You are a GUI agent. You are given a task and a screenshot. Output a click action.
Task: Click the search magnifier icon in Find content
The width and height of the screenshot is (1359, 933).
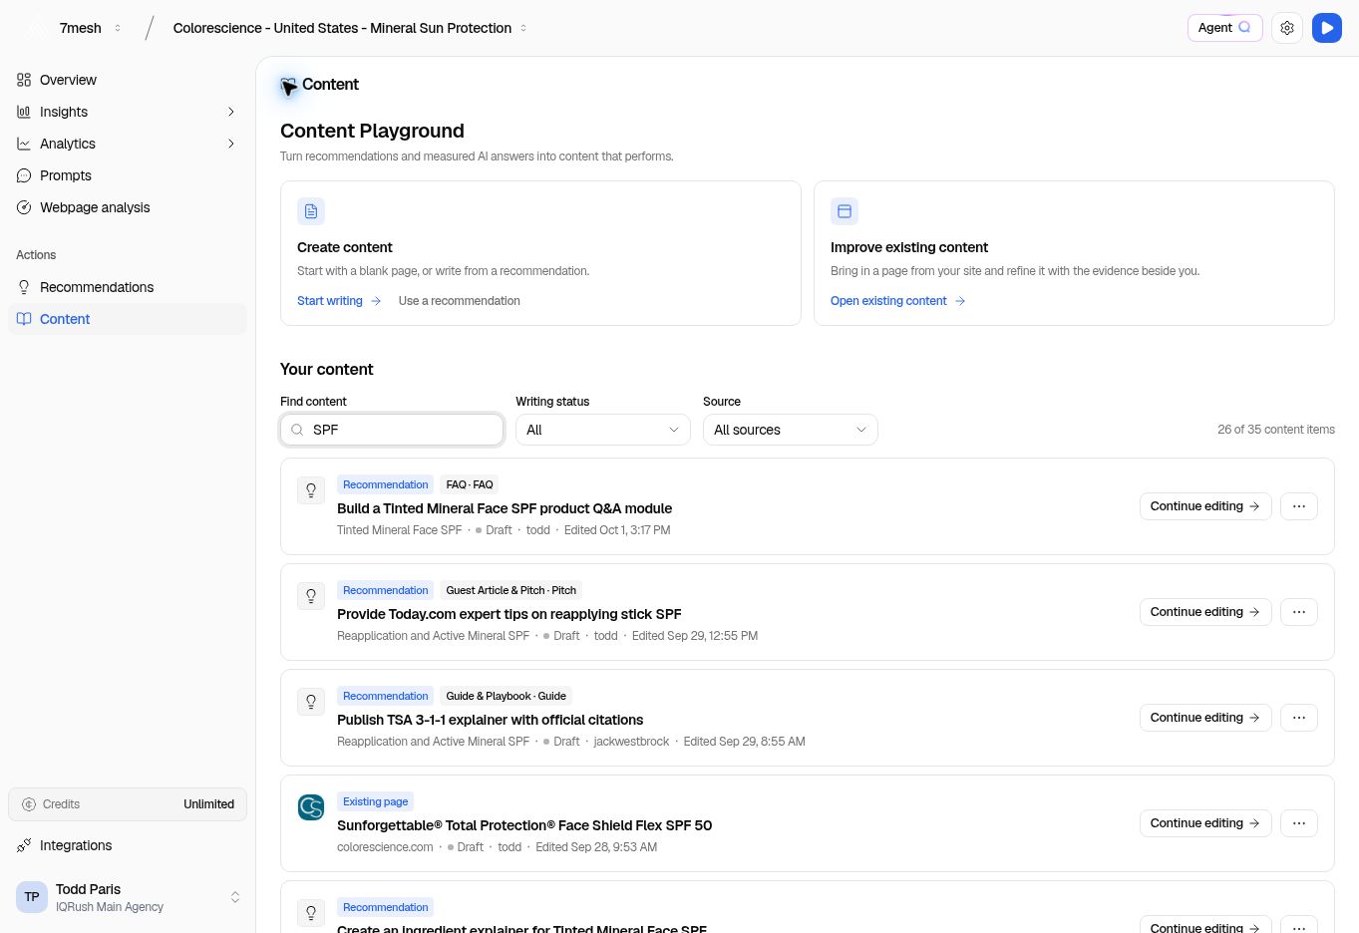coord(297,430)
